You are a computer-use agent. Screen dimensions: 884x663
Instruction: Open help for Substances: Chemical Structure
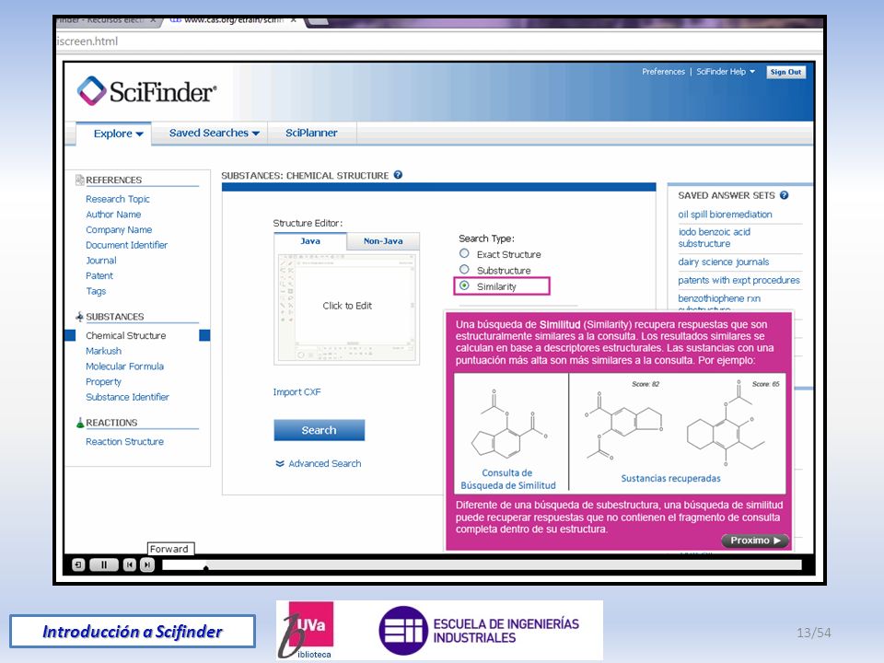coord(398,175)
